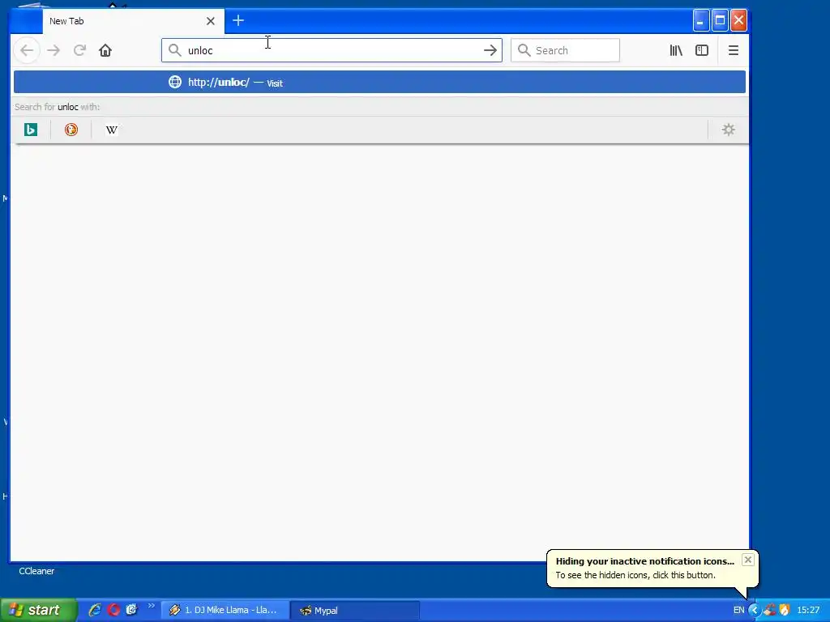Click the CCleaner desktop icon label
The image size is (830, 622).
(x=36, y=571)
